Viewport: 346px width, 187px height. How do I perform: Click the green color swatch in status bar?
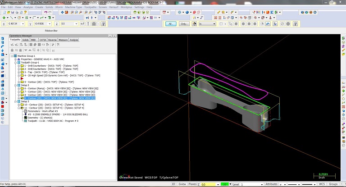point(225,184)
